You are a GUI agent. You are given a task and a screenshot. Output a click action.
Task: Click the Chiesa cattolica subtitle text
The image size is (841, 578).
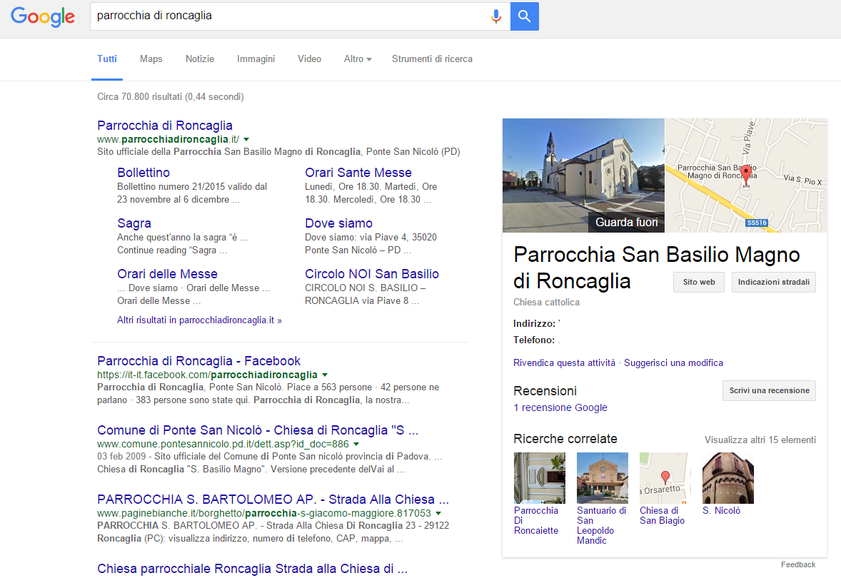tap(547, 303)
